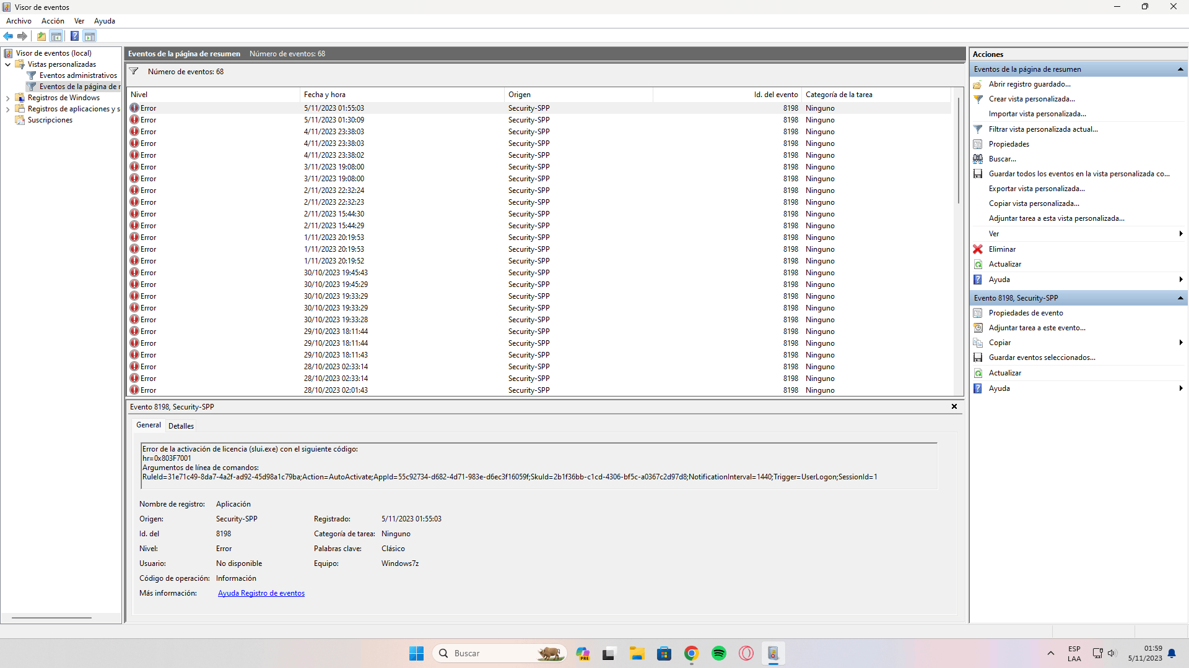This screenshot has height=668, width=1189.
Task: Open Spotify from the taskbar
Action: click(718, 653)
